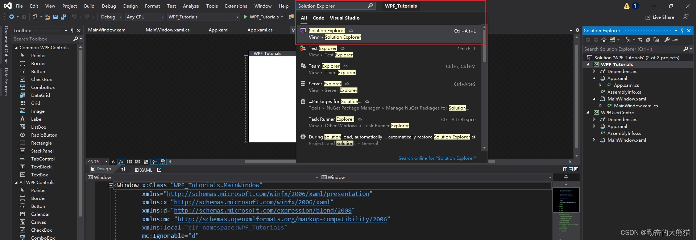Switch to MainWindow.xaml.cs tab
The height and width of the screenshot is (240, 696).
[167, 30]
